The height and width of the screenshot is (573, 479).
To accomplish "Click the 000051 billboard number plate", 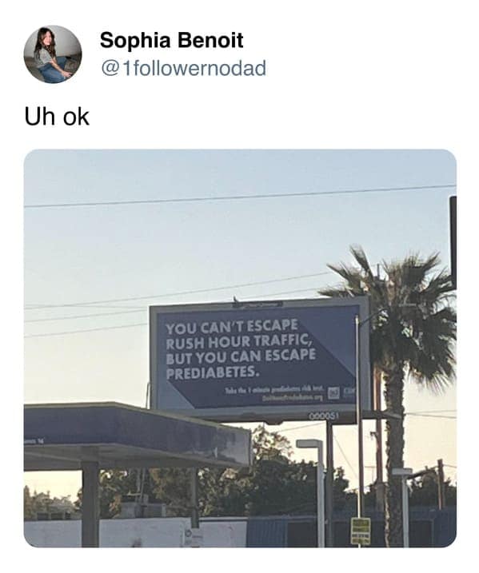I will [323, 416].
